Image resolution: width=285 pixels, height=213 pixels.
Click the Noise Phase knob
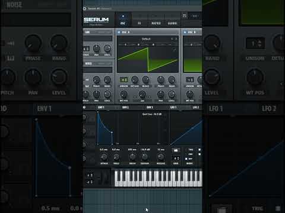pos(96,79)
